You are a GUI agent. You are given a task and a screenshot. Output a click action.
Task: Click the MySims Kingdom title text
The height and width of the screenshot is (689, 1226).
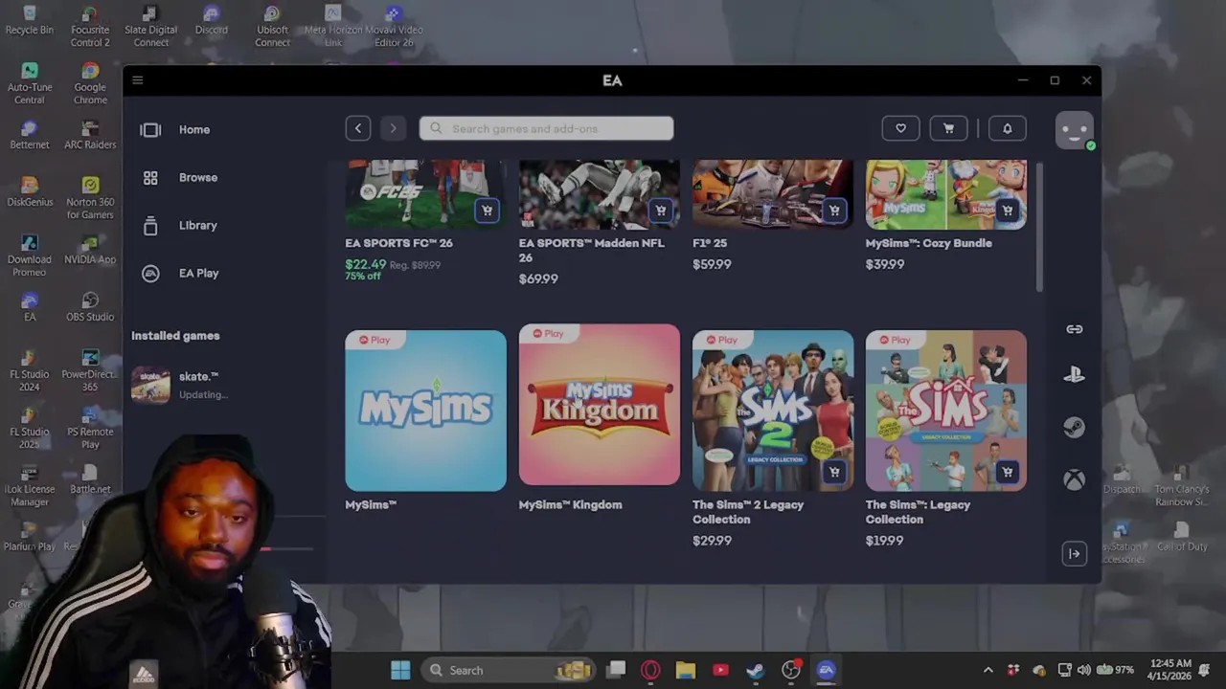[x=570, y=504]
